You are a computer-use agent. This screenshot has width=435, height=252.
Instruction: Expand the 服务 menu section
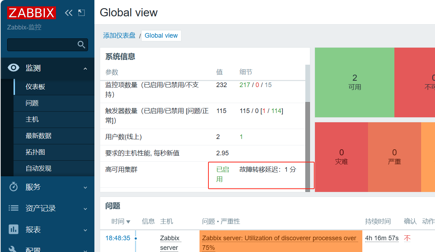pos(85,187)
